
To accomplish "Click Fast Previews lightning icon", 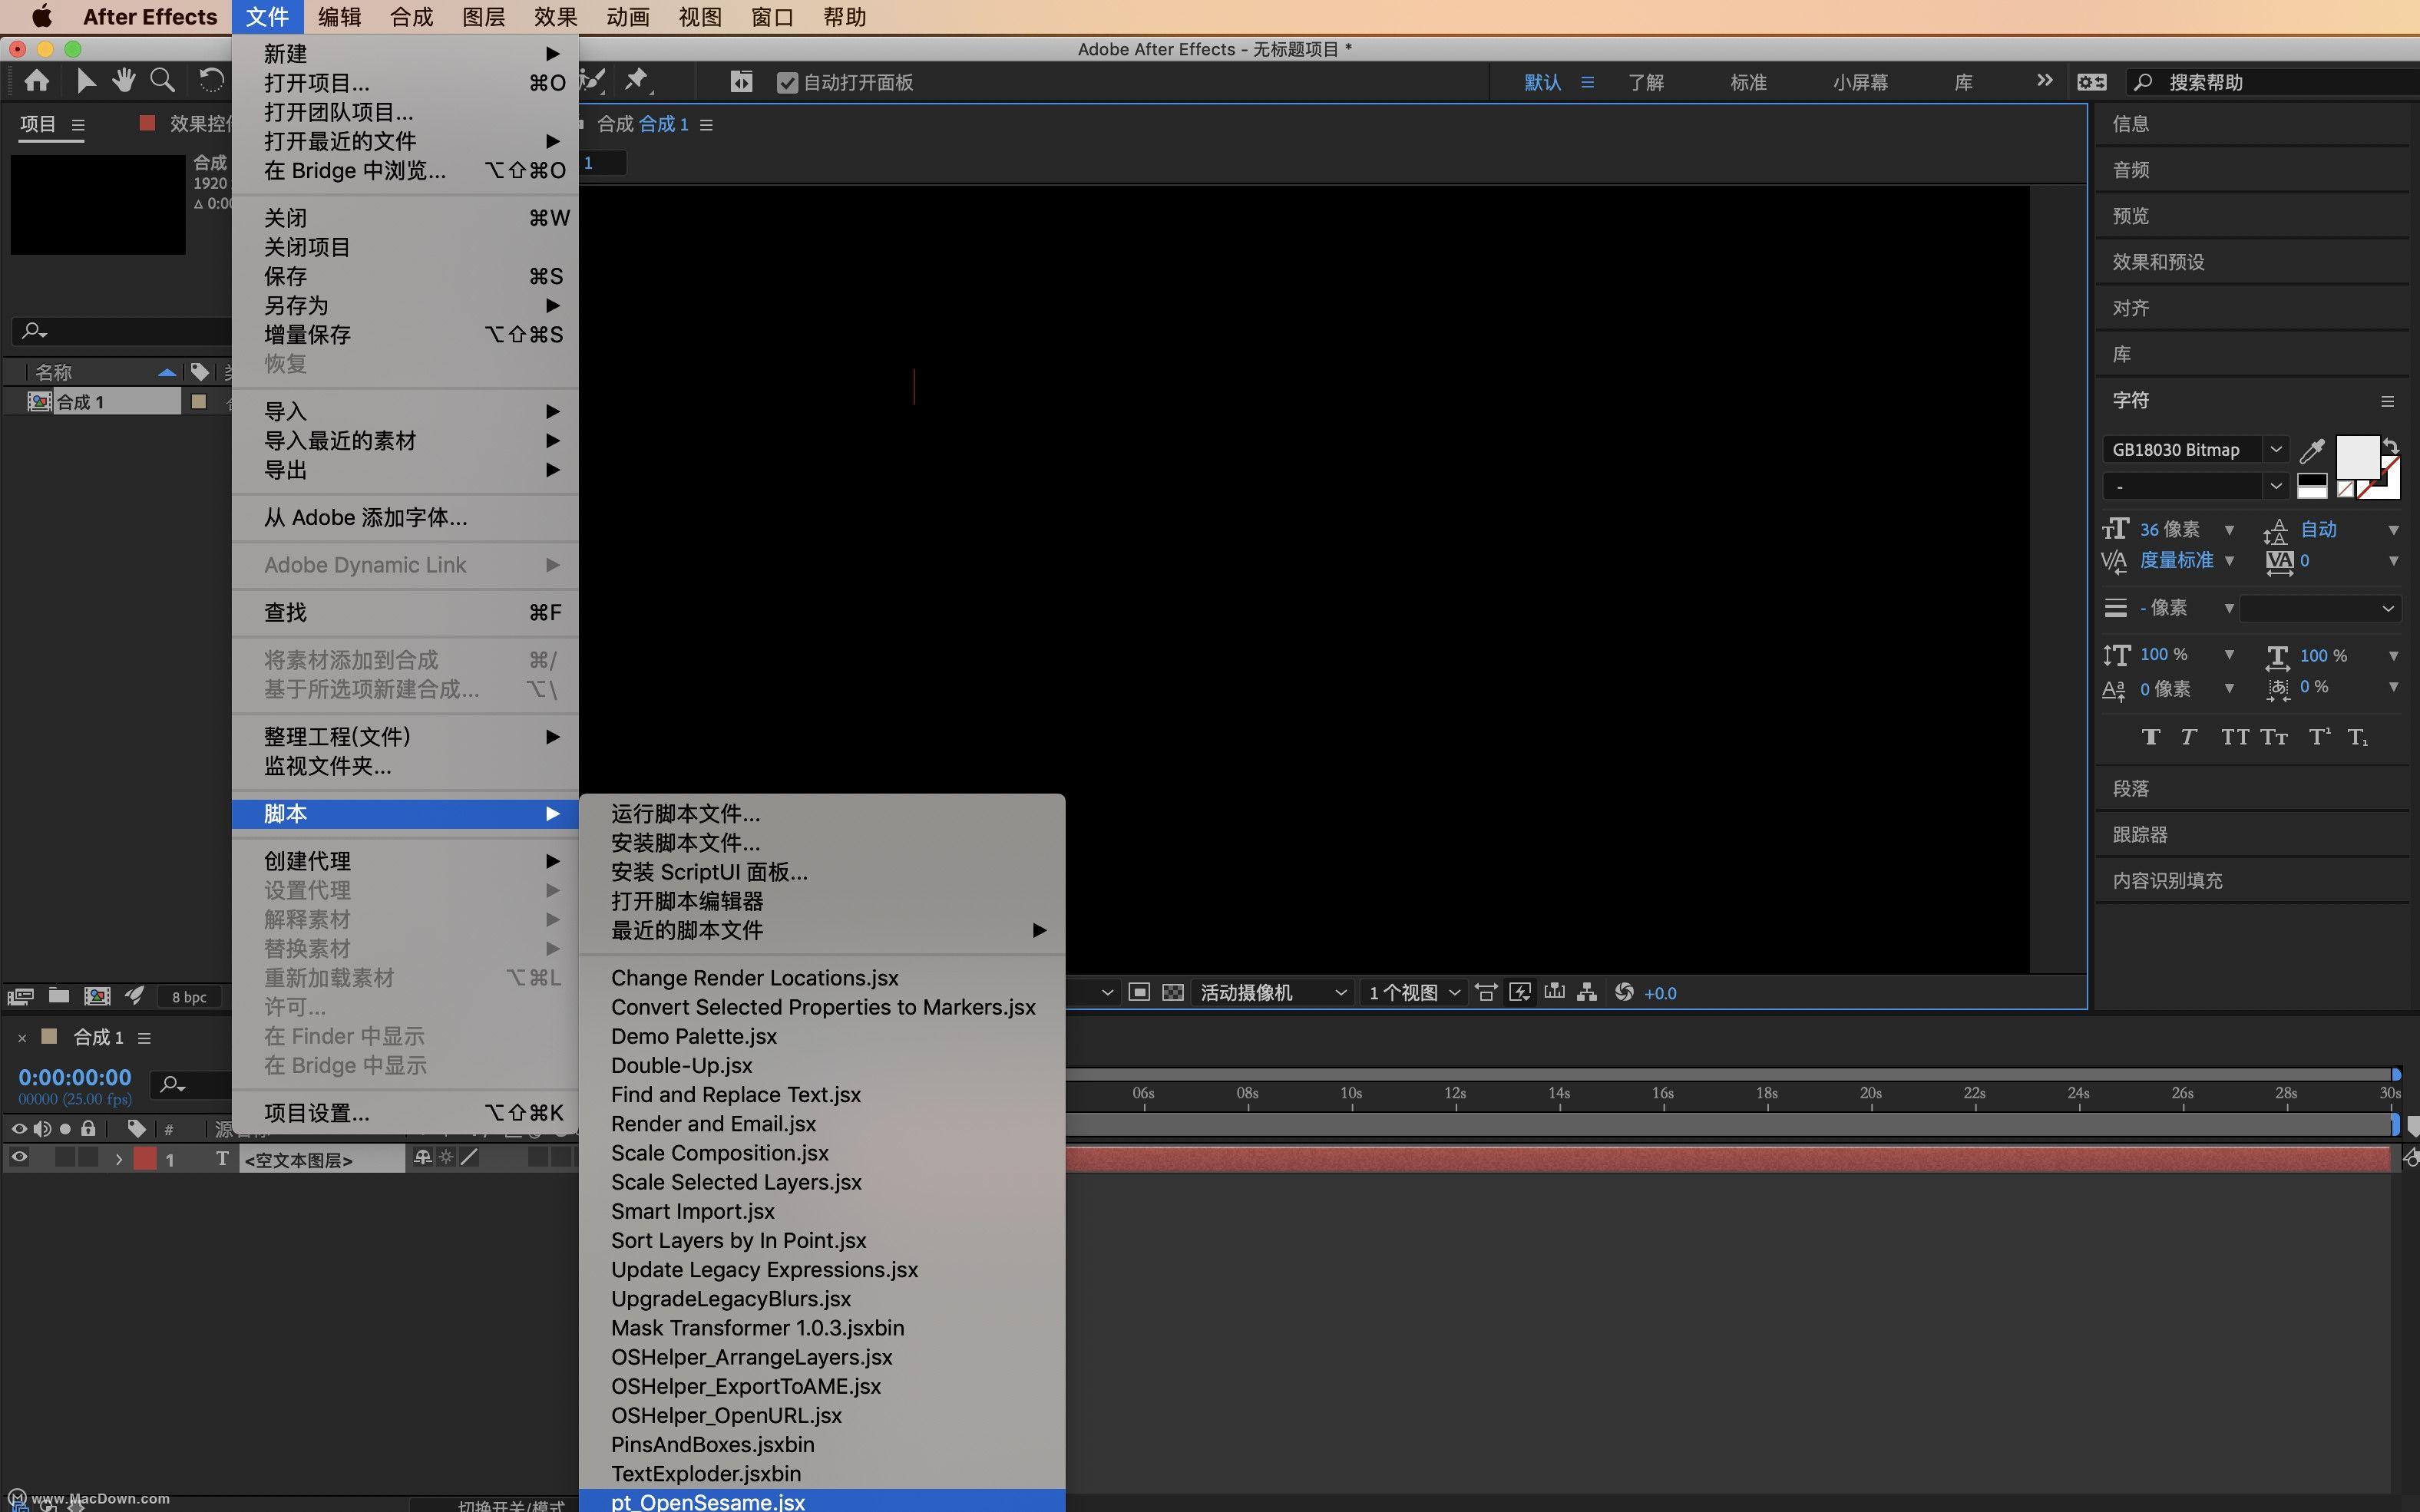I will pyautogui.click(x=1520, y=992).
